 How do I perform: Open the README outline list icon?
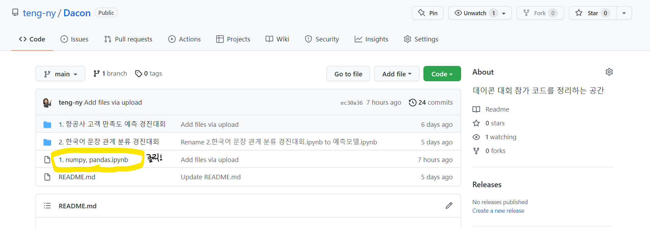[x=47, y=206]
